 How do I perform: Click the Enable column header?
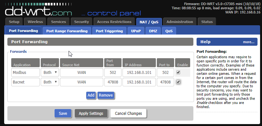182,63
